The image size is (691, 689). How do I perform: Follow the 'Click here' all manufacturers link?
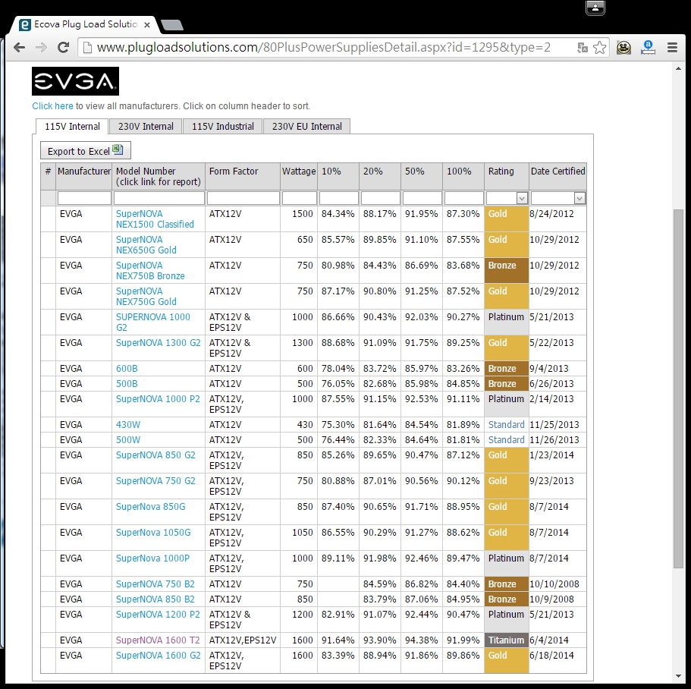[52, 105]
